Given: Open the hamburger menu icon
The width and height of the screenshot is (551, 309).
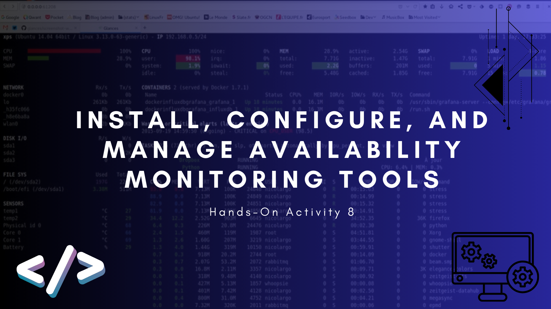Looking at the screenshot, I should tap(538, 6).
